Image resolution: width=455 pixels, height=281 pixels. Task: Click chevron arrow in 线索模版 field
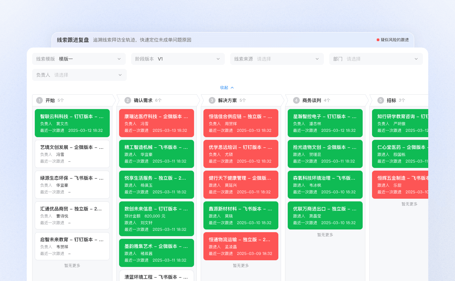[x=119, y=59]
